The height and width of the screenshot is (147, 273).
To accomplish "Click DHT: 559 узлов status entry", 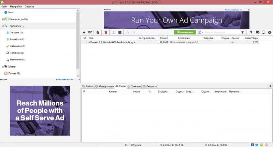I will [133, 145].
